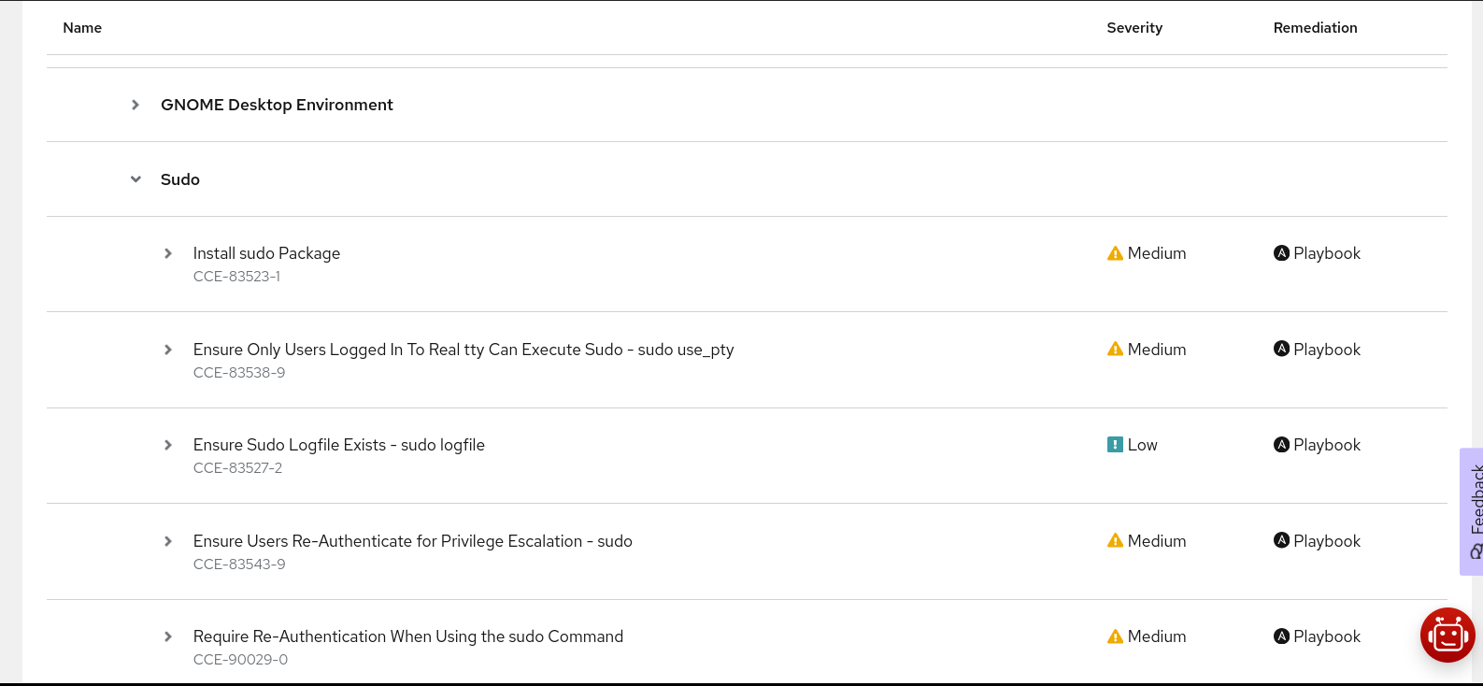Collapse the Sudo group
Screen dimensions: 1483x686
[135, 179]
